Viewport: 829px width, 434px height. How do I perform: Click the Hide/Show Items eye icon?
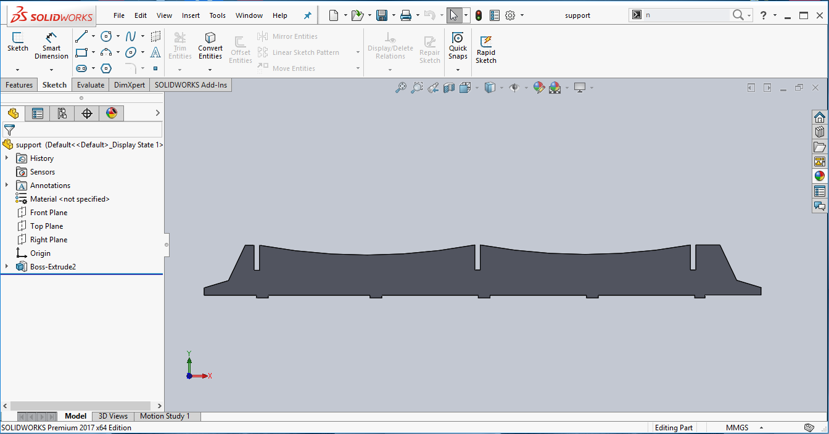pyautogui.click(x=514, y=88)
